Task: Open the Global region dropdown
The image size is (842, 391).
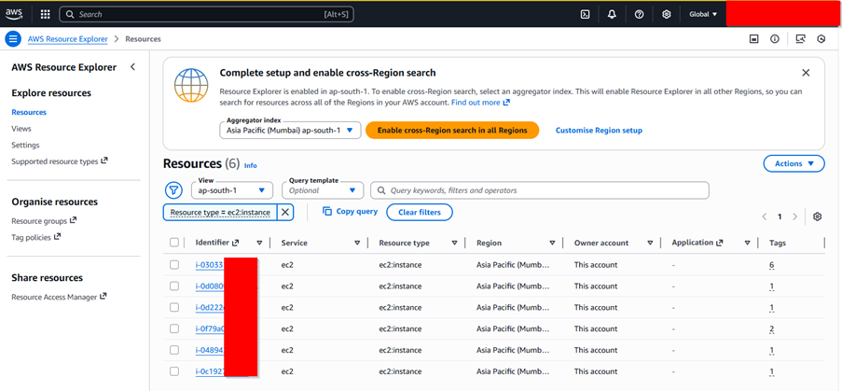Action: 703,15
